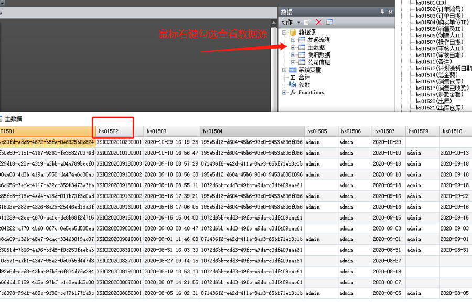This screenshot has width=472, height=307.
Task: Select field bs01514(总金额) in list
Action: click(x=439, y=75)
